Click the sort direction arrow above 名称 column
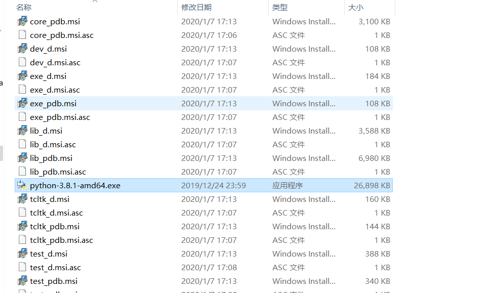 (95, 3)
